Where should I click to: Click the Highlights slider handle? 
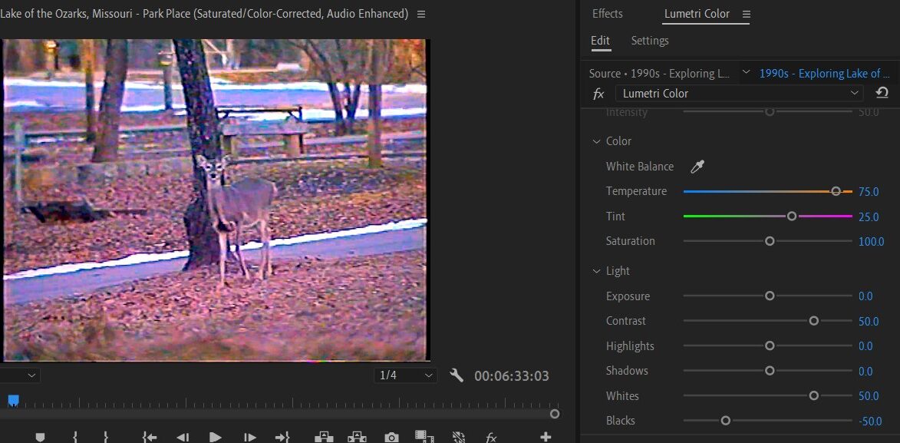770,346
